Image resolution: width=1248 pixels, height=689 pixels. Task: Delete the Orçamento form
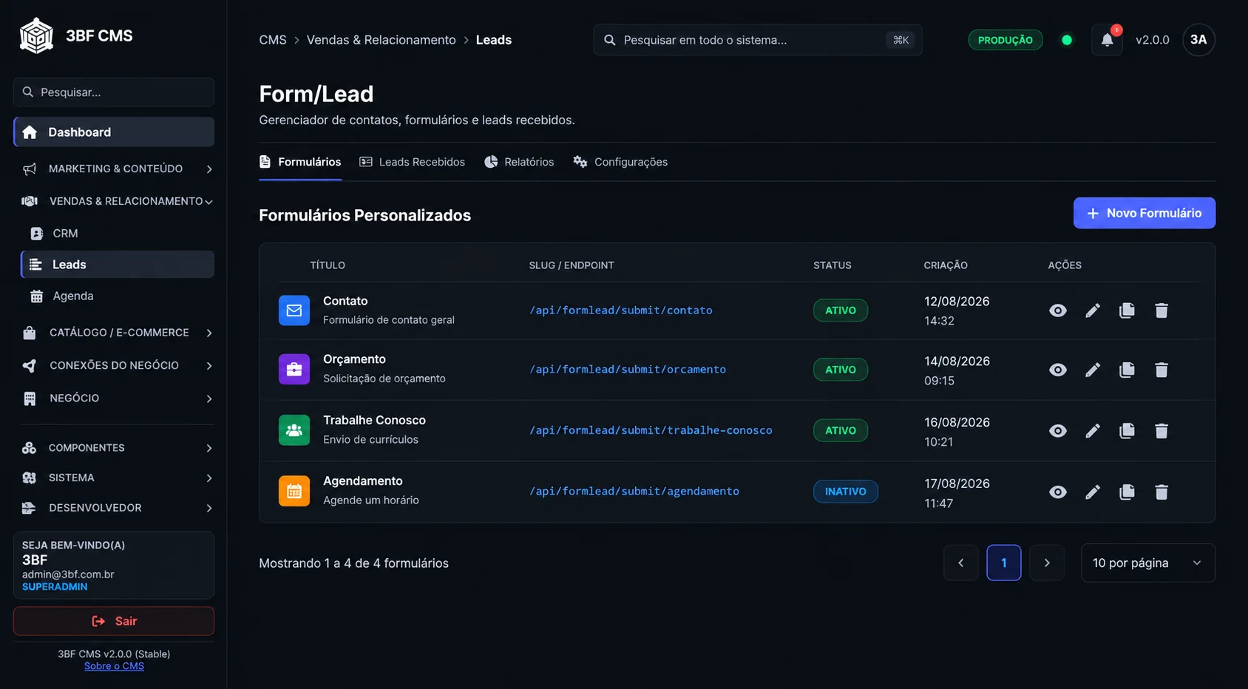click(x=1161, y=370)
